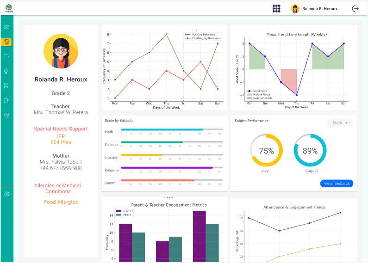Open the top dashboard icon in sidebar
Viewport: 368px width, 263px height.
tap(6, 27)
